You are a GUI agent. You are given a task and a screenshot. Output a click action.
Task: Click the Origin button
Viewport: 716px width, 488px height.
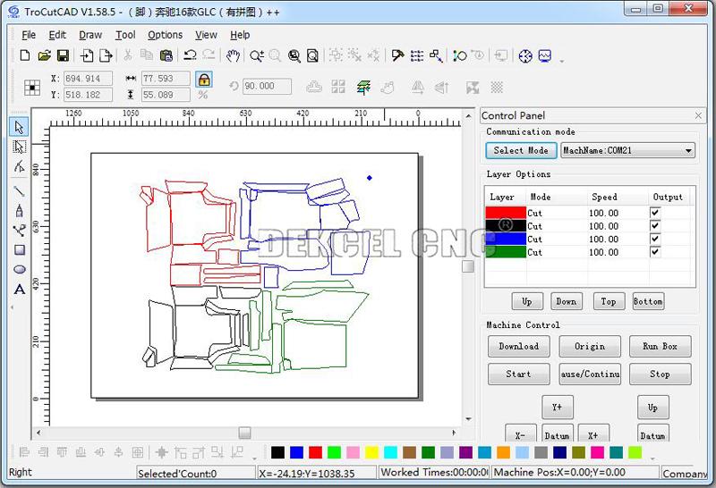(x=590, y=346)
